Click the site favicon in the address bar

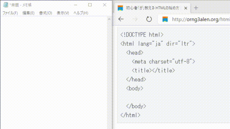click(x=165, y=19)
